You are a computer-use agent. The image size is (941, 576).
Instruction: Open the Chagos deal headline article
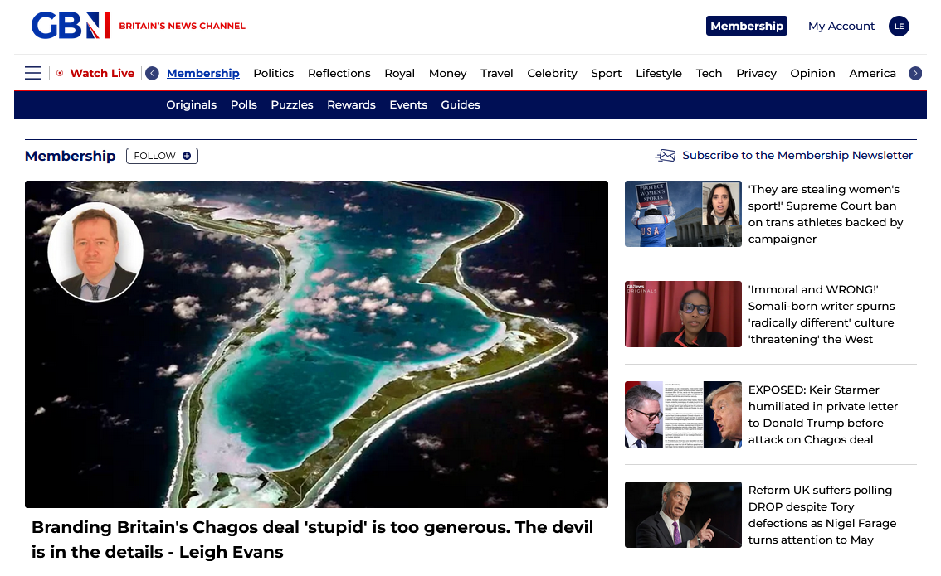coord(312,540)
